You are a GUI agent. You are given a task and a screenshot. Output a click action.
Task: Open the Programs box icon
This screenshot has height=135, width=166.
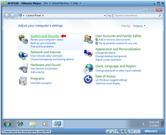(23, 81)
